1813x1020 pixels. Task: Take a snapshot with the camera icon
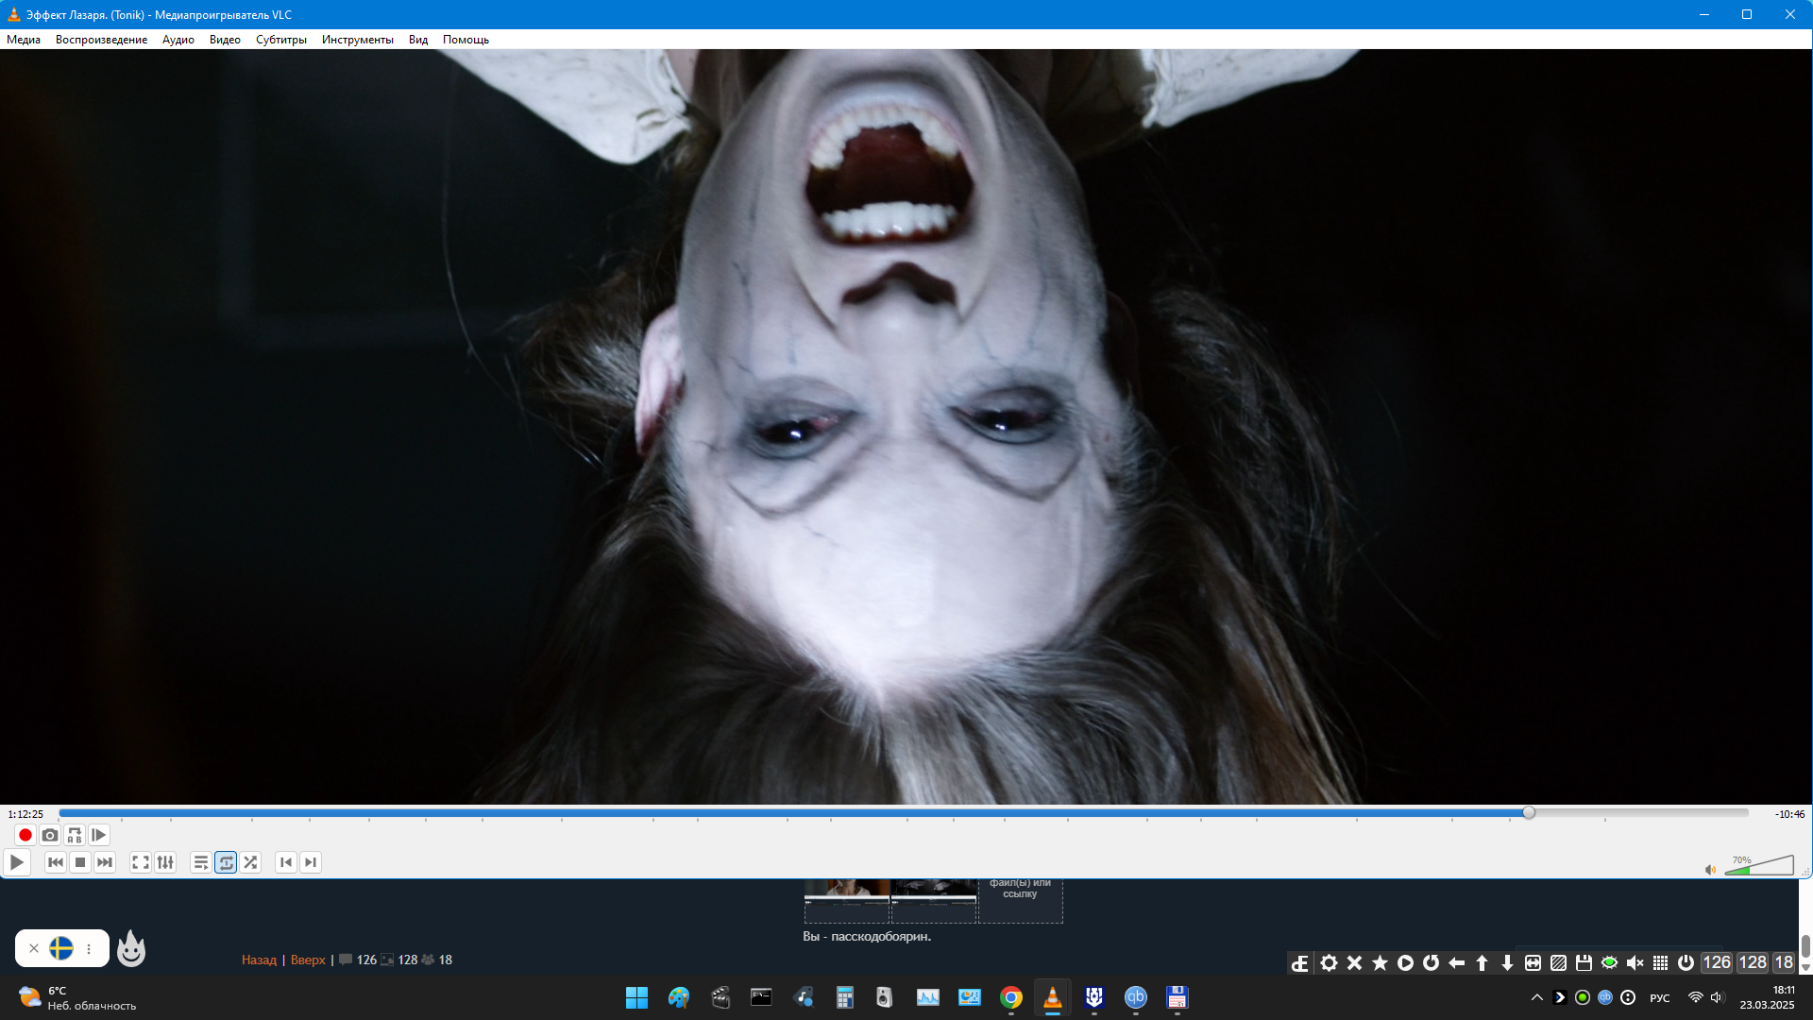tap(50, 835)
